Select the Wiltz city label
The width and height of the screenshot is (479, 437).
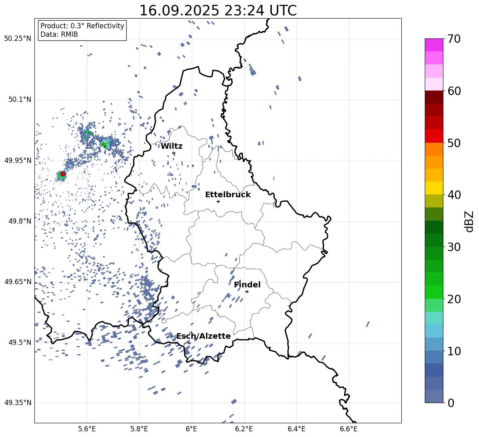(x=172, y=146)
